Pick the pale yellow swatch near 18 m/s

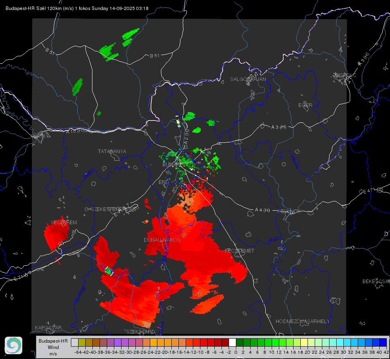304,342
